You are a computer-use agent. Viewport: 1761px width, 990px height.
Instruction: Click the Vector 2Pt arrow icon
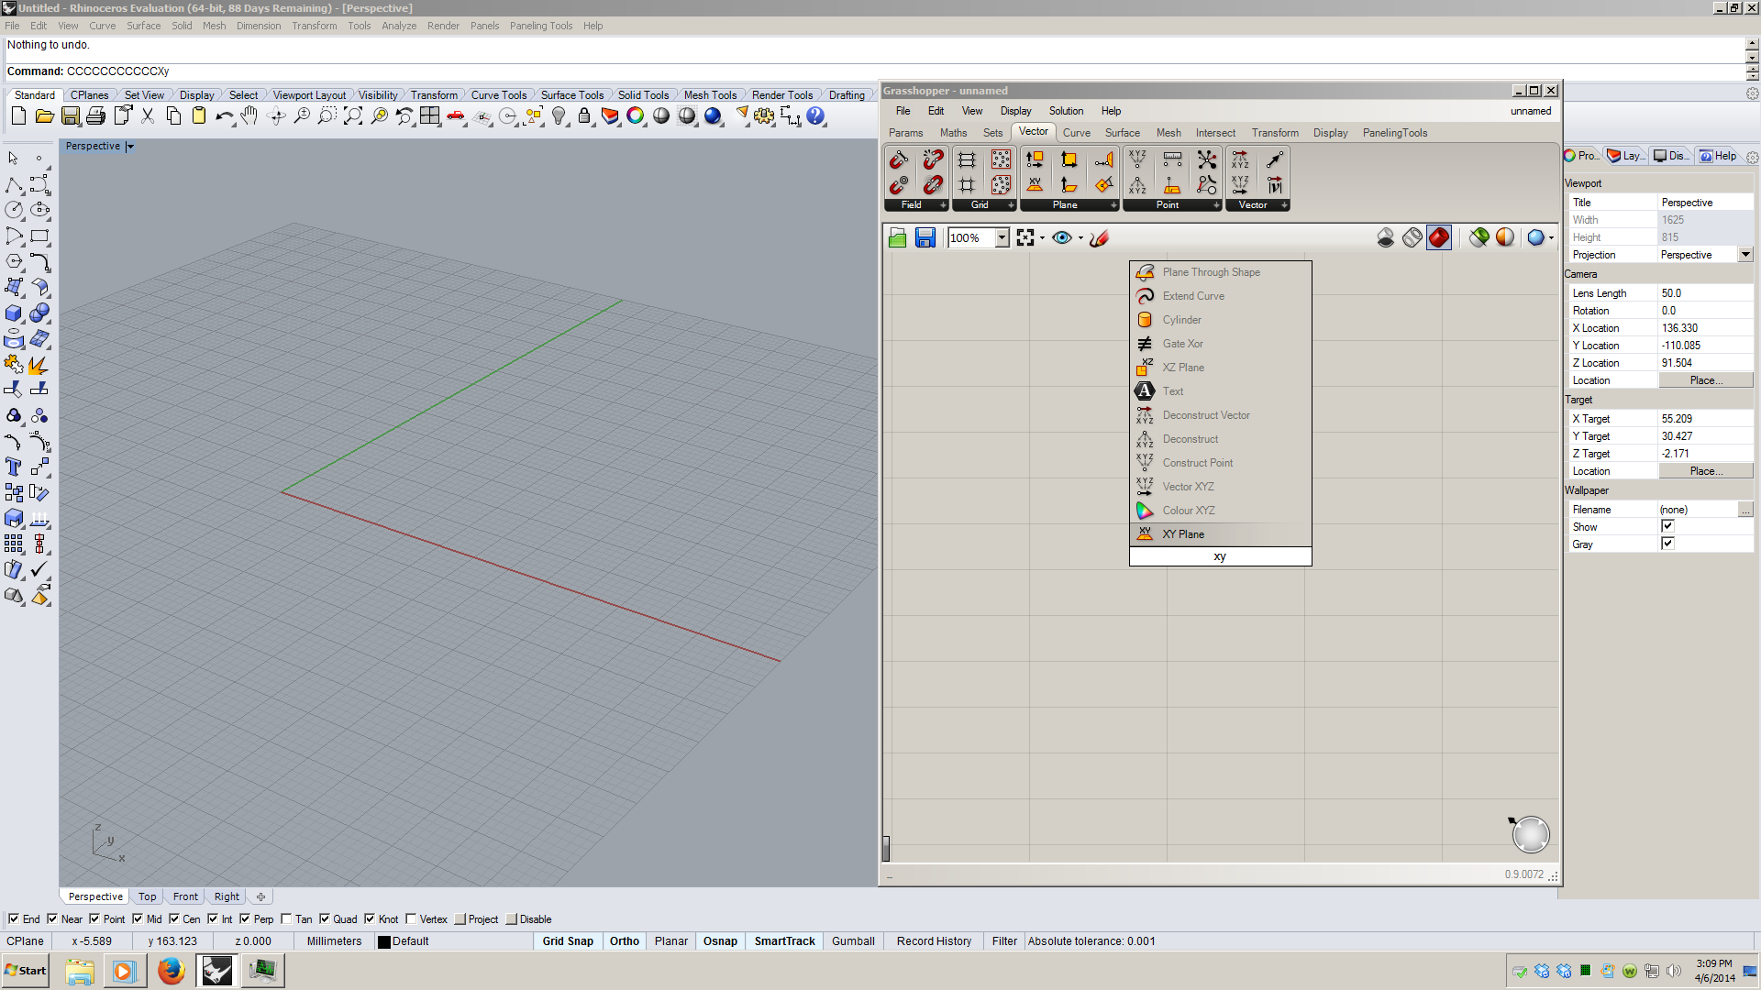pos(1274,159)
